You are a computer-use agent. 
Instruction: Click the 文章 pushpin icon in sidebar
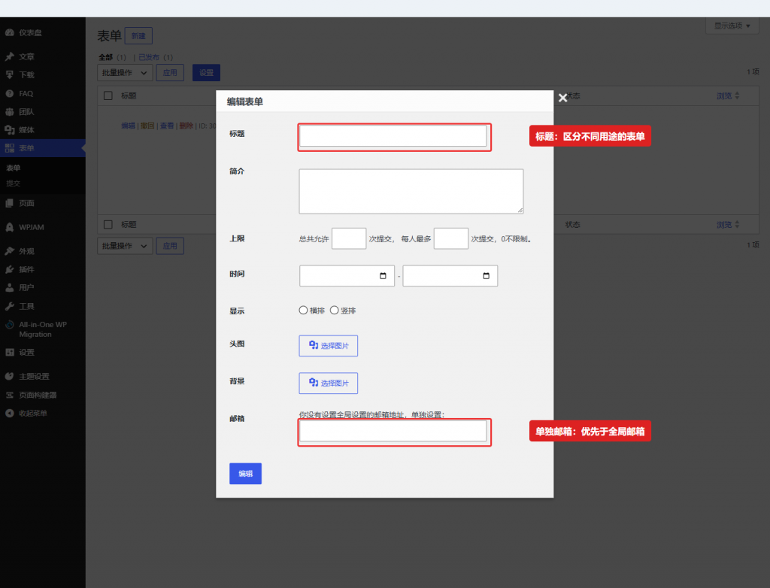(9, 56)
